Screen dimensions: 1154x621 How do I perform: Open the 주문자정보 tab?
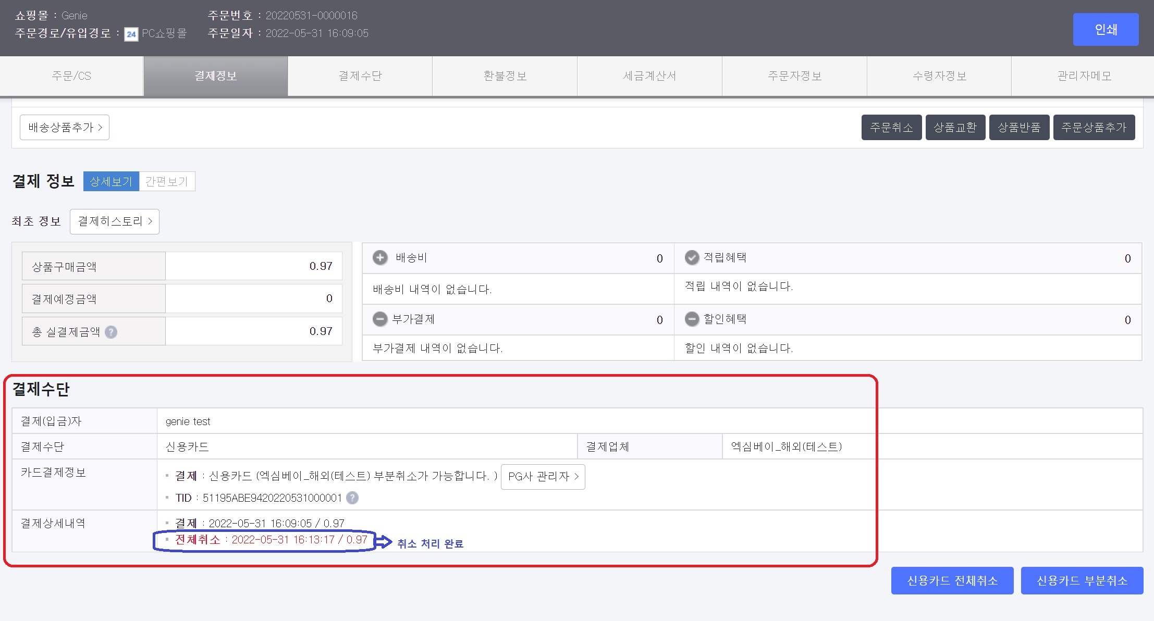(794, 76)
